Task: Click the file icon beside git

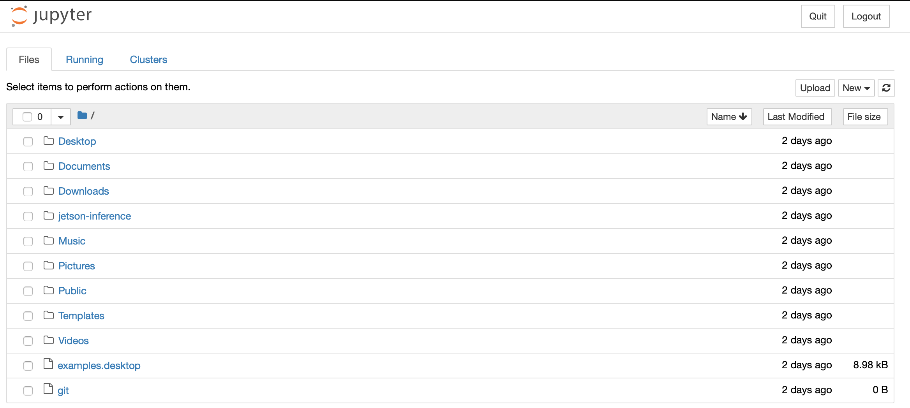Action: point(48,389)
